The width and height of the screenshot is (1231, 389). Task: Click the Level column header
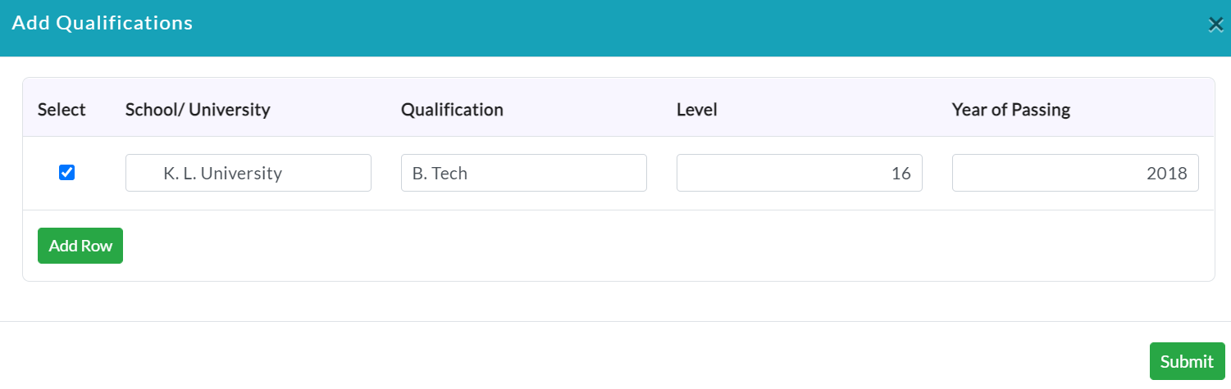point(697,110)
